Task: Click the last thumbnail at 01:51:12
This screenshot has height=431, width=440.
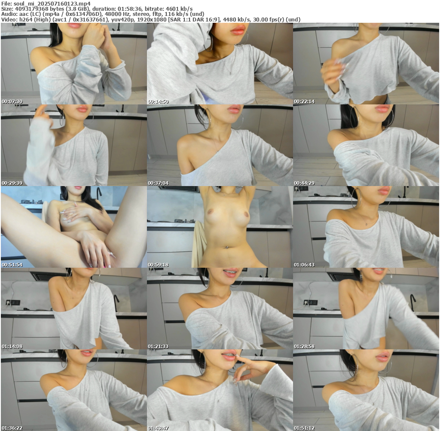Action: (x=366, y=390)
